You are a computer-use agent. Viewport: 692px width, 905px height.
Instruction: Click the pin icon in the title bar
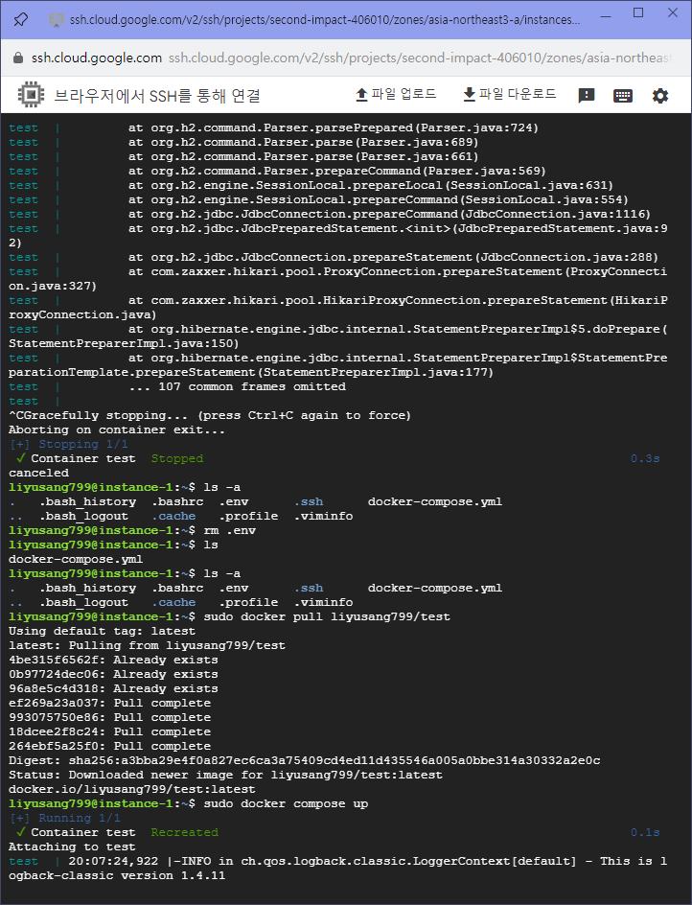21,19
